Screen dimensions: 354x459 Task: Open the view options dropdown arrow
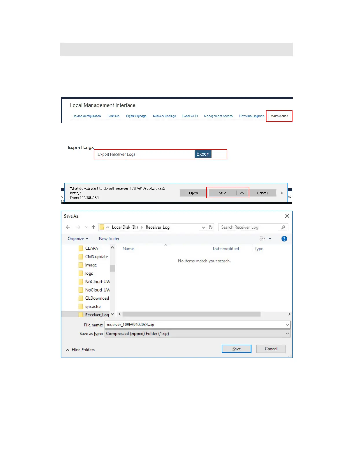(270, 239)
